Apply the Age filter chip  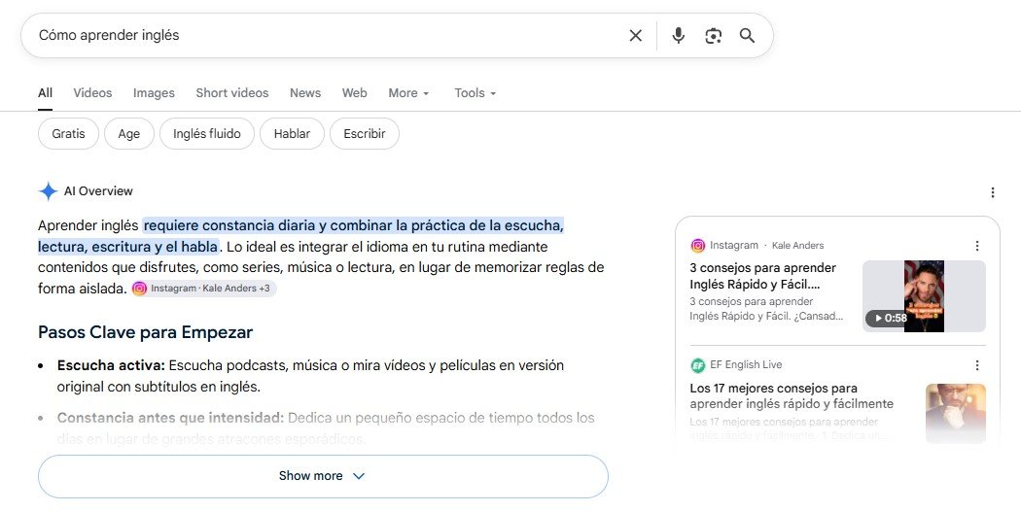[x=129, y=133]
